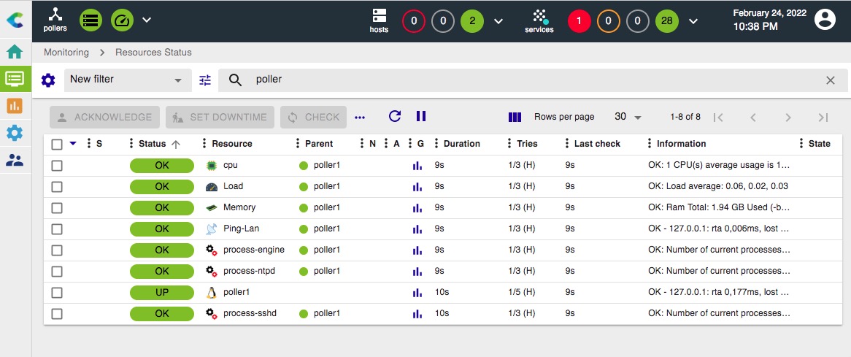Open the user profile icon

[825, 20]
